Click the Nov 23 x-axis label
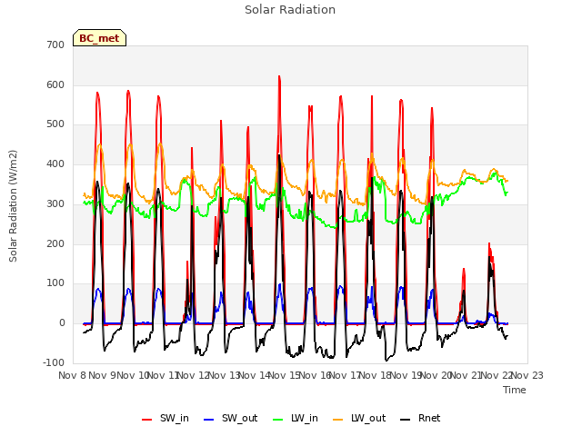 [527, 375]
